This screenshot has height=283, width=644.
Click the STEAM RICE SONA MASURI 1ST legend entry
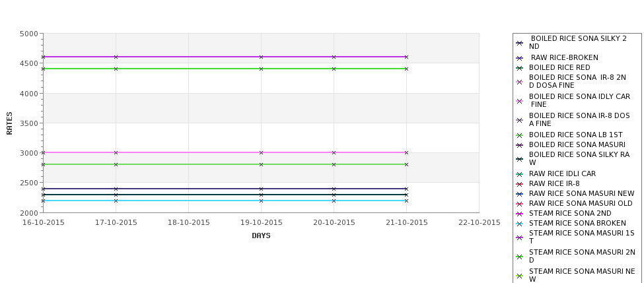coord(575,237)
